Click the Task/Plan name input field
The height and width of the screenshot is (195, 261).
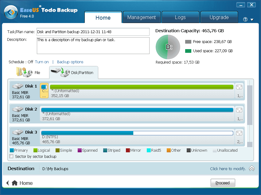click(93, 32)
